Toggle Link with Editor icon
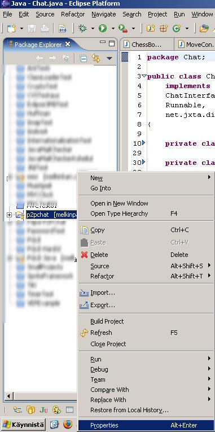The width and height of the screenshot is (215, 432). 96,58
